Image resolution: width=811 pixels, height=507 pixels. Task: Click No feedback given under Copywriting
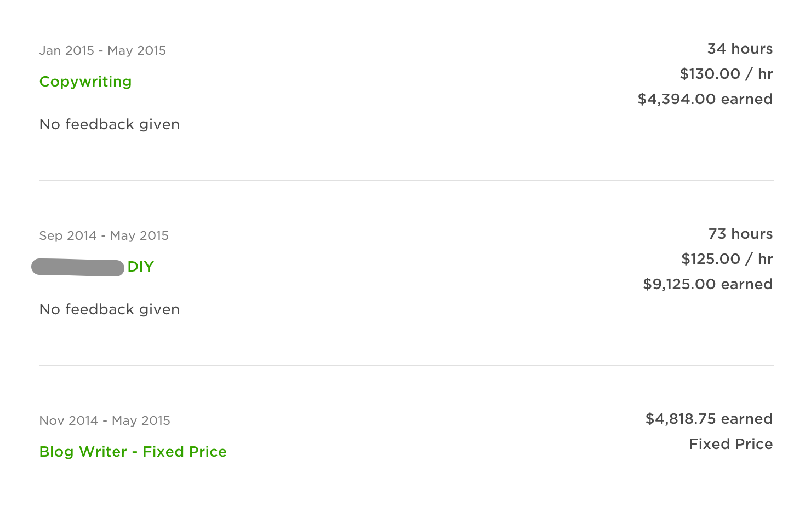pos(110,124)
